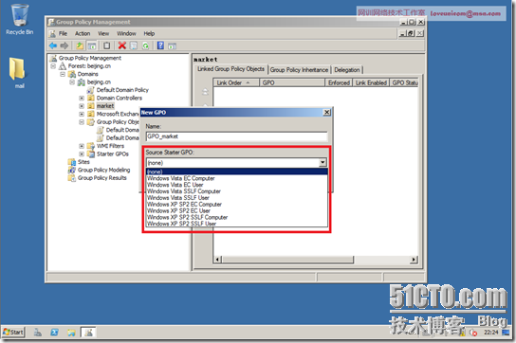Viewport: 516px width, 343px height.
Task: Click the horizontal scrollbar thumb
Action: pos(287,260)
